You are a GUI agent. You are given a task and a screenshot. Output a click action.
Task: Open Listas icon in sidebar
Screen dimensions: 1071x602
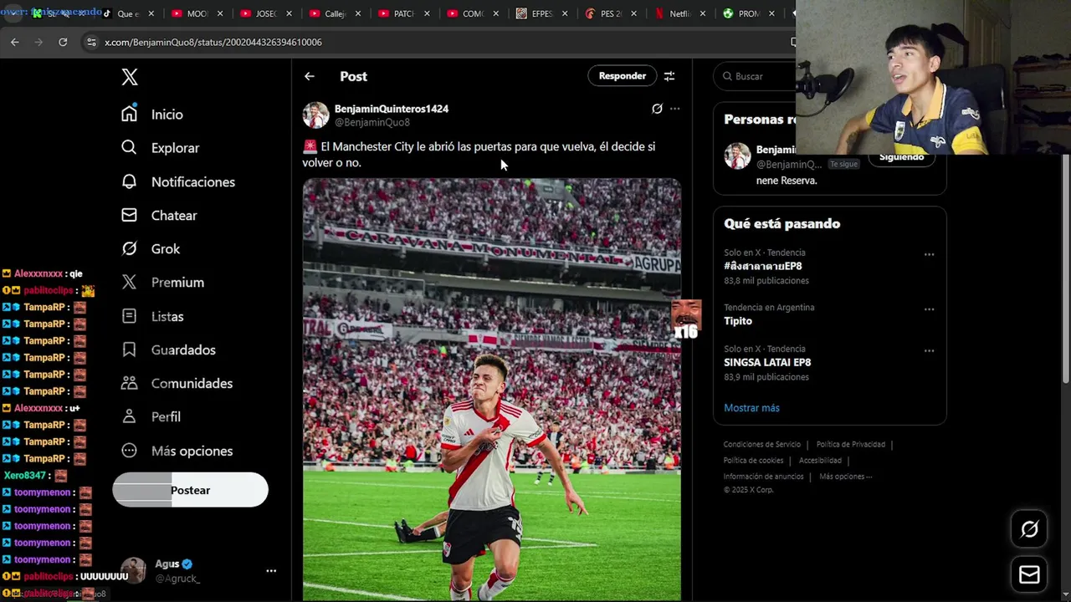click(x=129, y=316)
